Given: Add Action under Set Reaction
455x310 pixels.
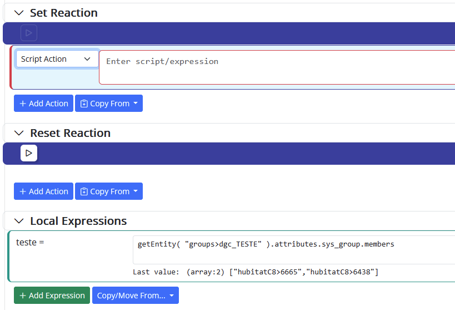Looking at the screenshot, I should coord(43,103).
